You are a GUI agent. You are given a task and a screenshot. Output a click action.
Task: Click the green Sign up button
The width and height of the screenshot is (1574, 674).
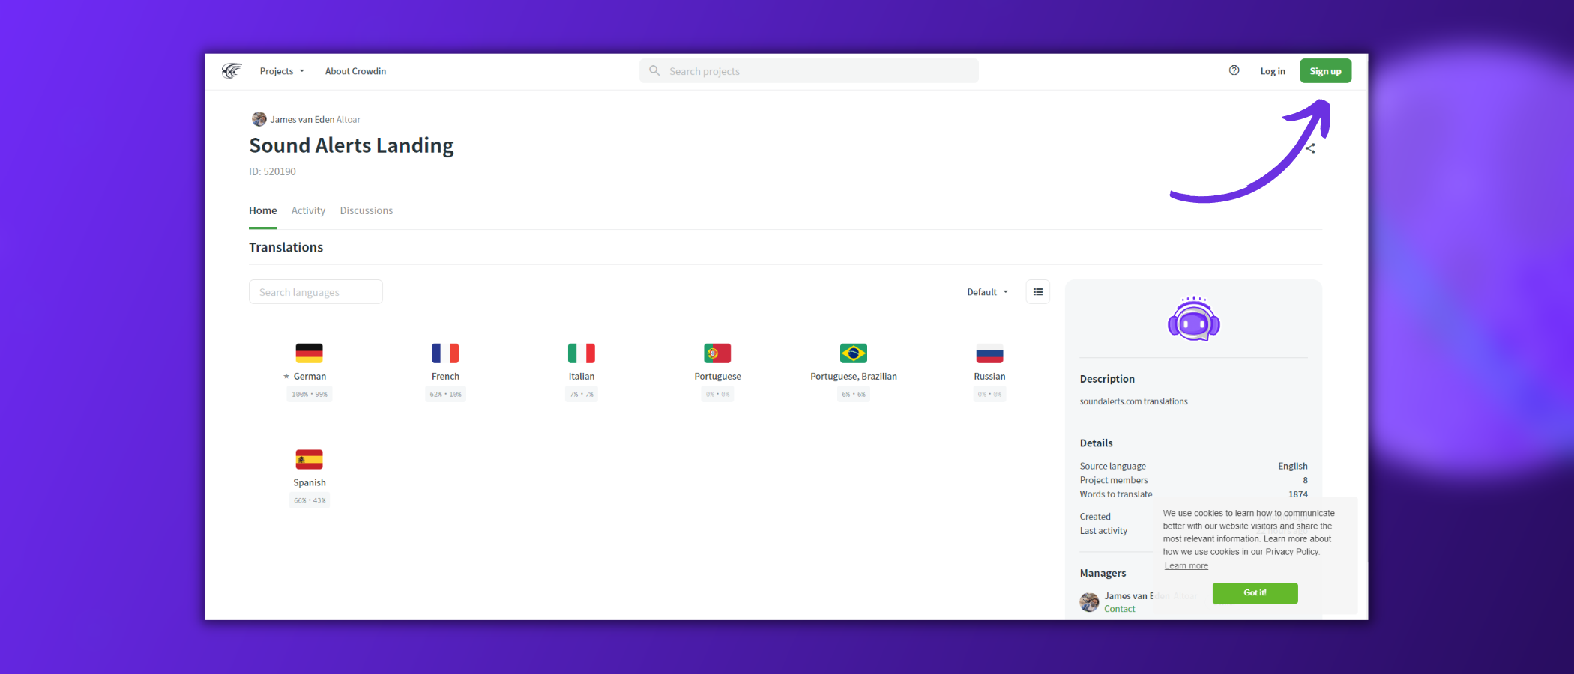click(1325, 71)
